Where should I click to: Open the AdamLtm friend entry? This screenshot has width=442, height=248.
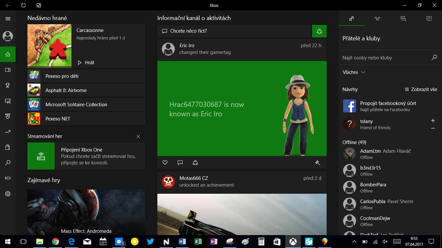(390, 154)
